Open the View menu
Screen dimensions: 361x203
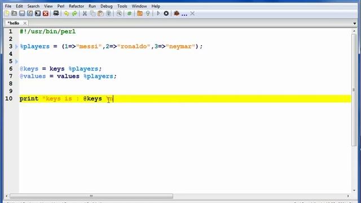pos(49,6)
